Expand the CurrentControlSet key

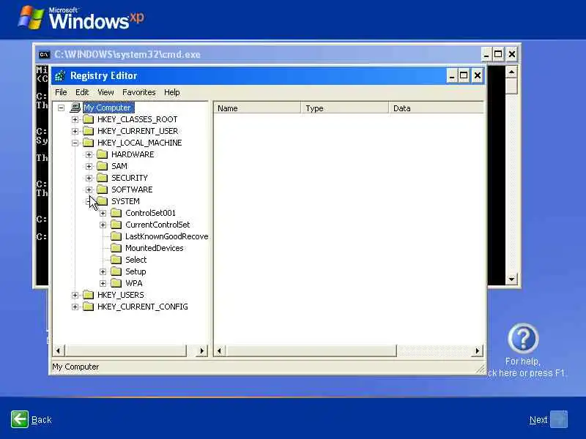tap(103, 225)
